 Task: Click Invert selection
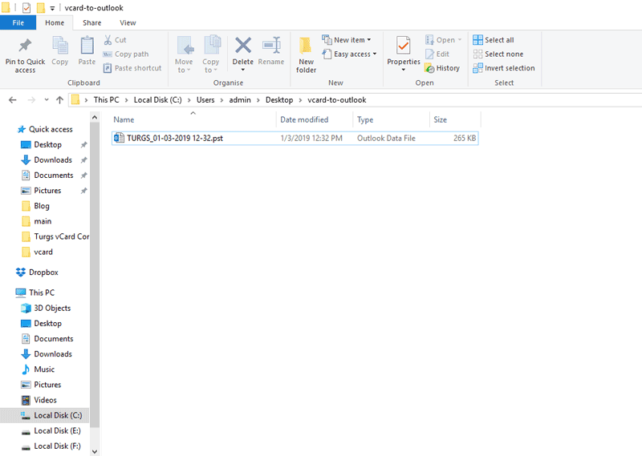[504, 68]
